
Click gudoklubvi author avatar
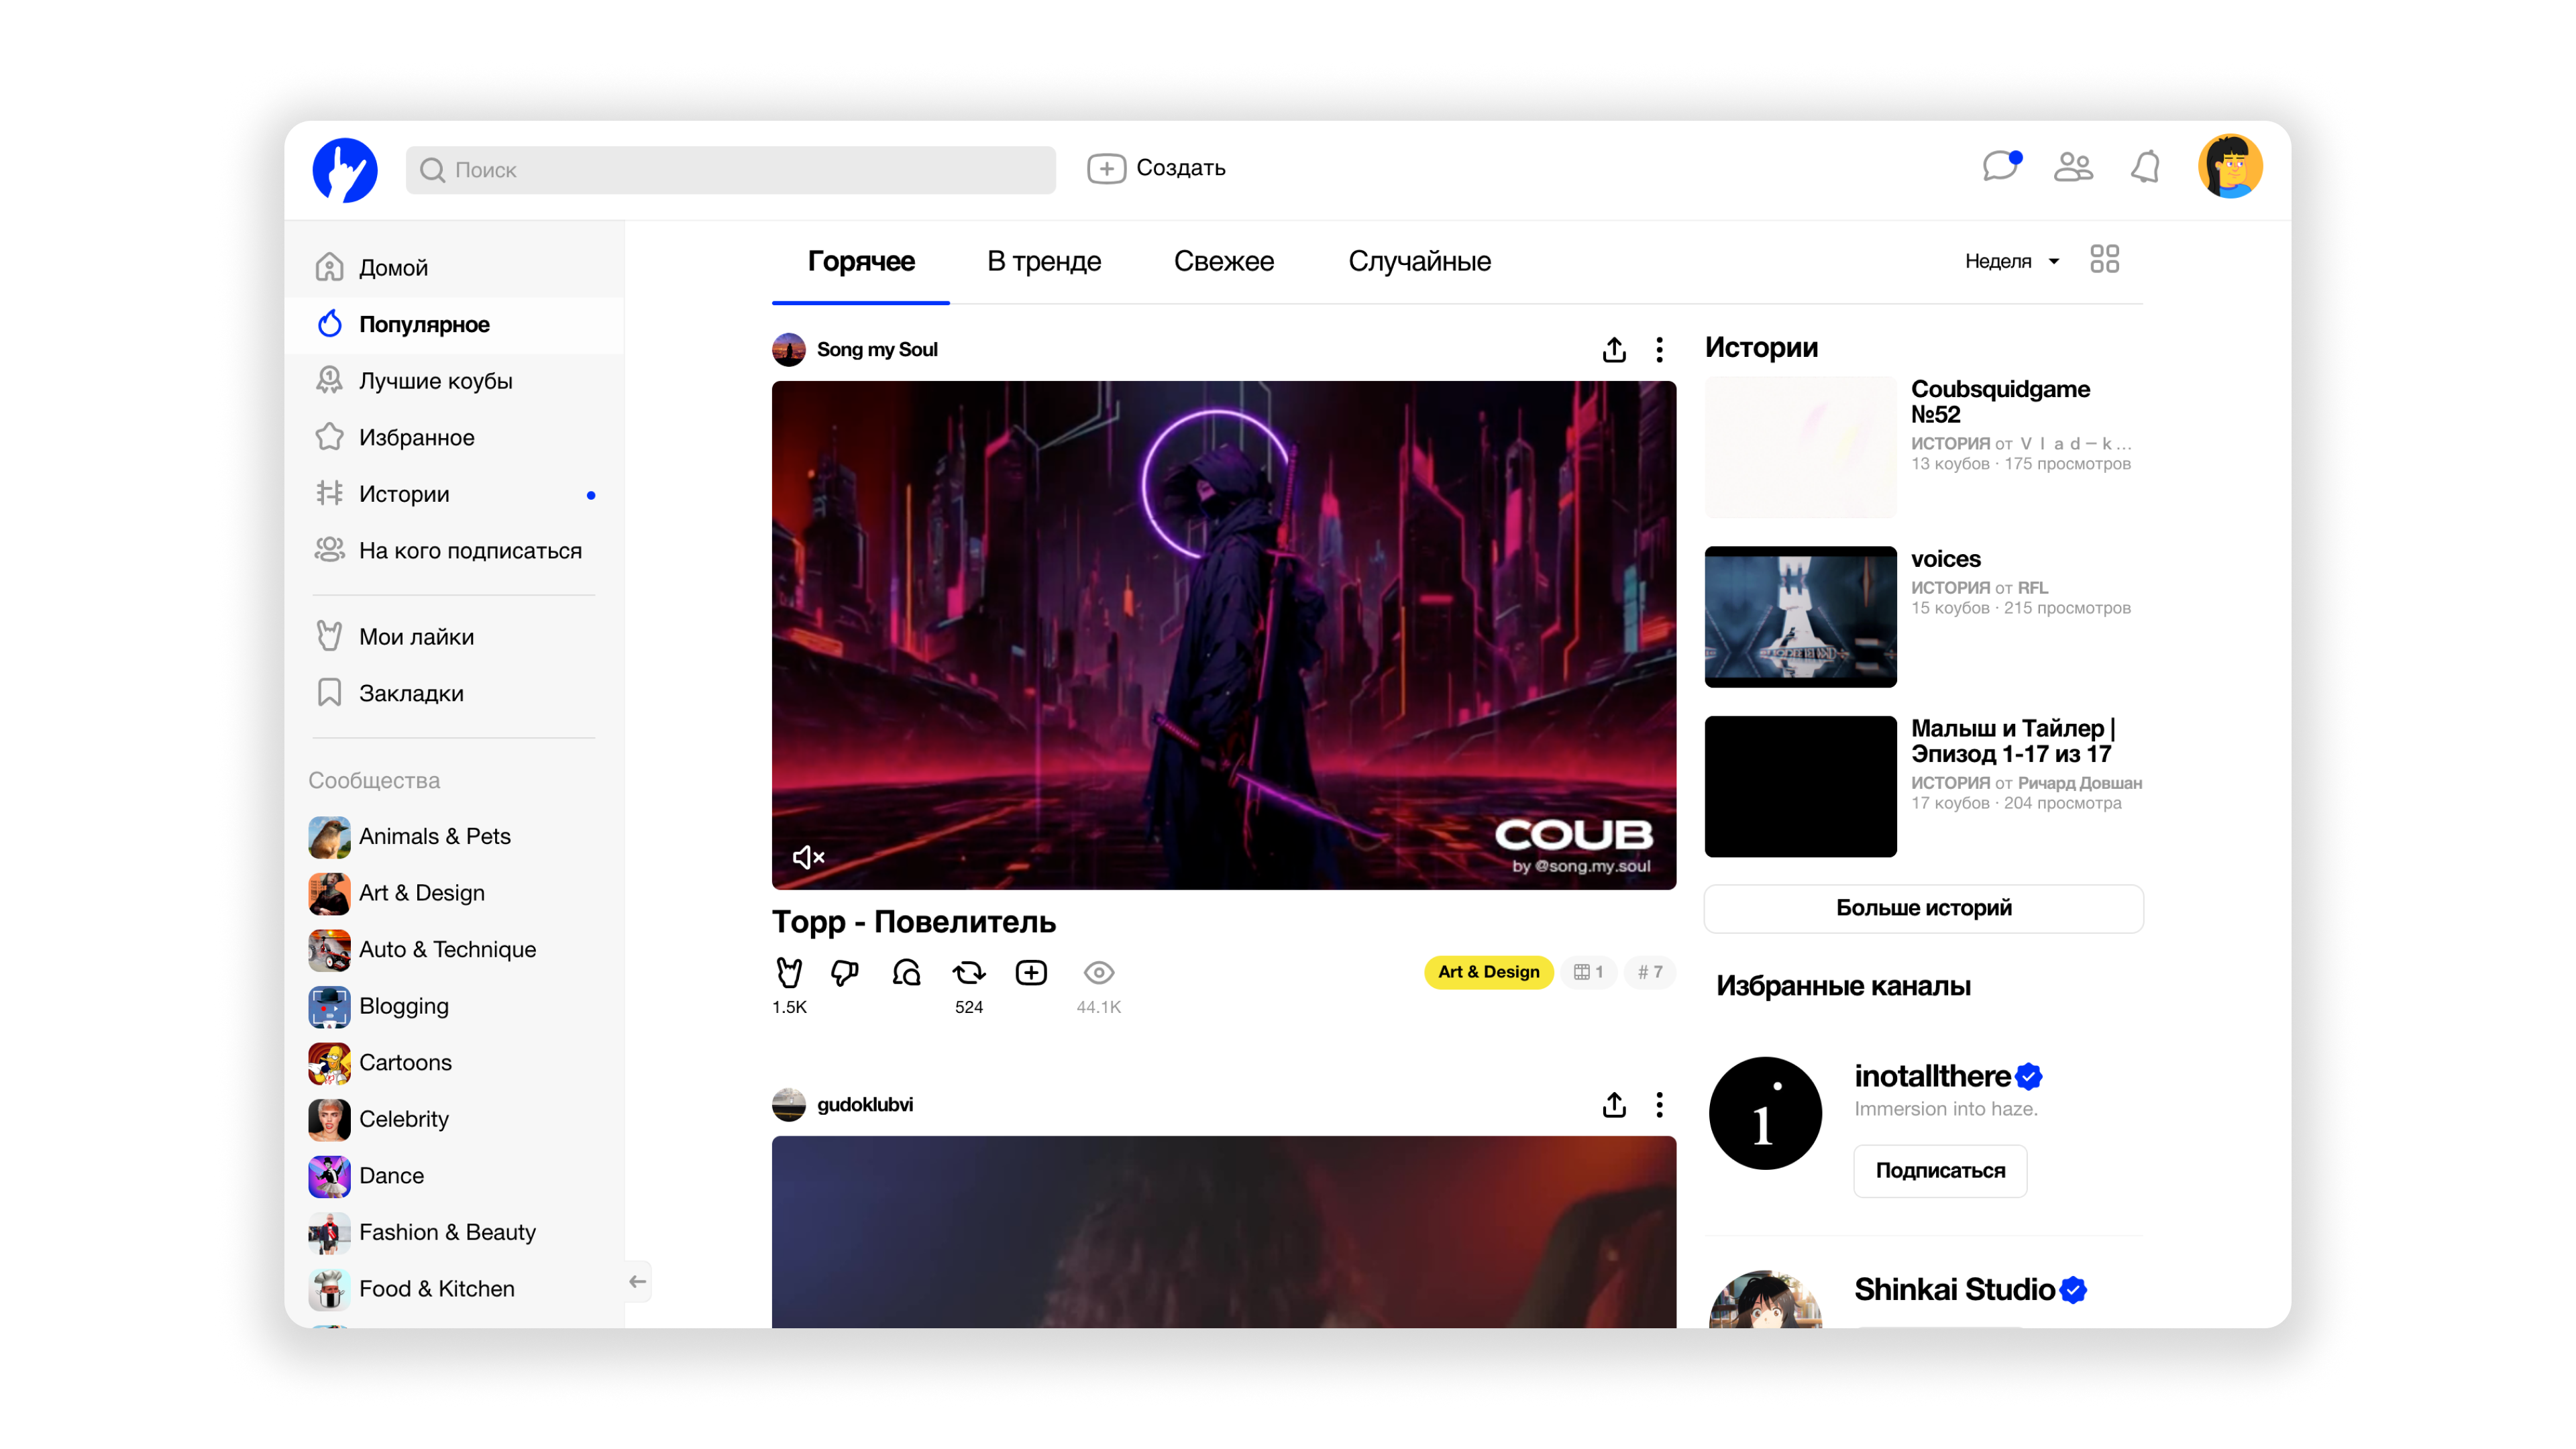pyautogui.click(x=789, y=1104)
